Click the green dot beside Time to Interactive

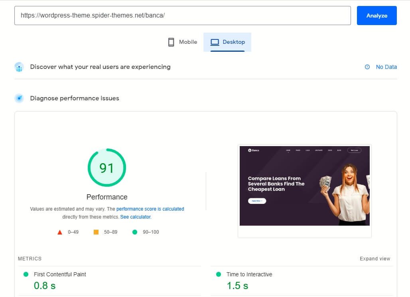tap(219, 274)
